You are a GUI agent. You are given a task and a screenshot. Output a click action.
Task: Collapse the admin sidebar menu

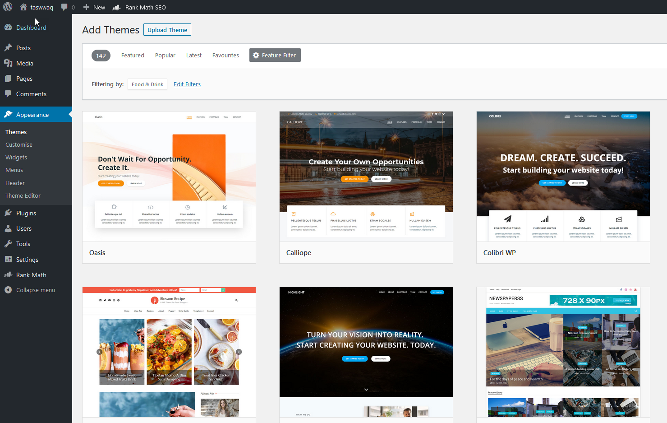36,290
